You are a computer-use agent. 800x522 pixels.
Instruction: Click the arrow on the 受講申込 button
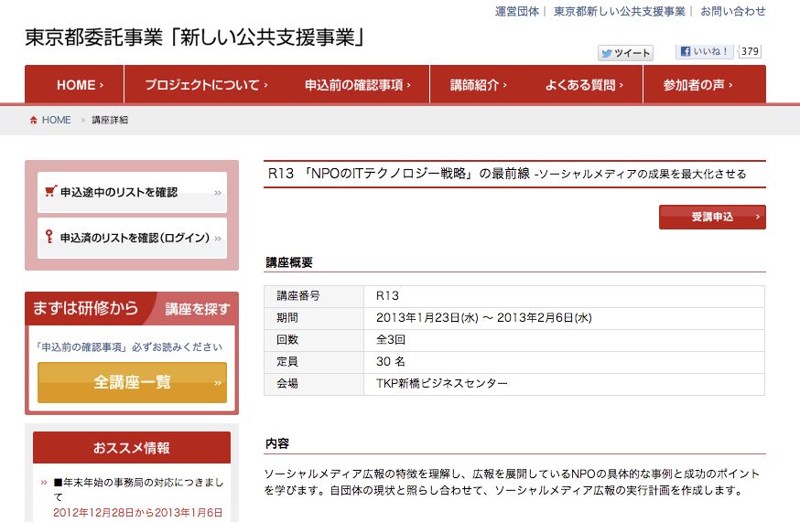coord(757,218)
